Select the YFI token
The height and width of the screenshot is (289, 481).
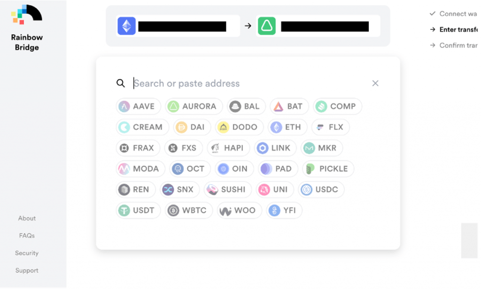point(284,210)
